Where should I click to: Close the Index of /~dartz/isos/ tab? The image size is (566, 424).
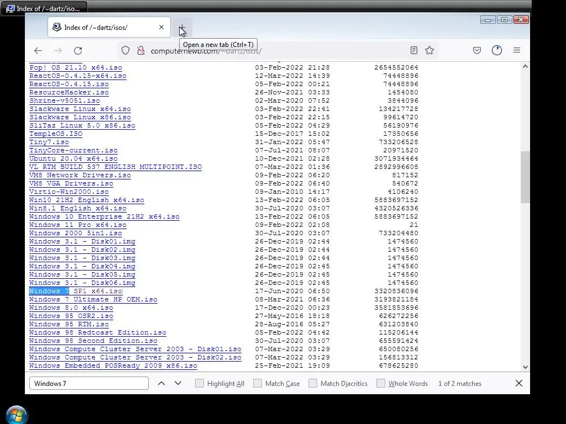161,27
